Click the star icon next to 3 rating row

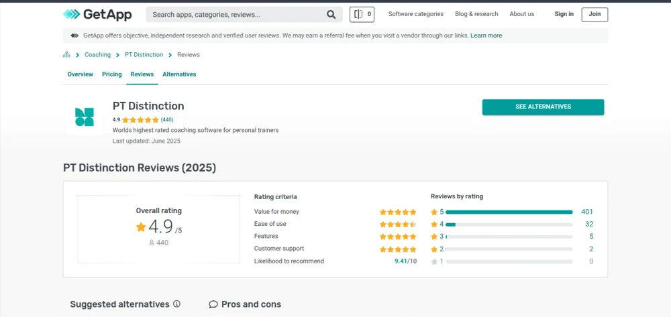[434, 237]
